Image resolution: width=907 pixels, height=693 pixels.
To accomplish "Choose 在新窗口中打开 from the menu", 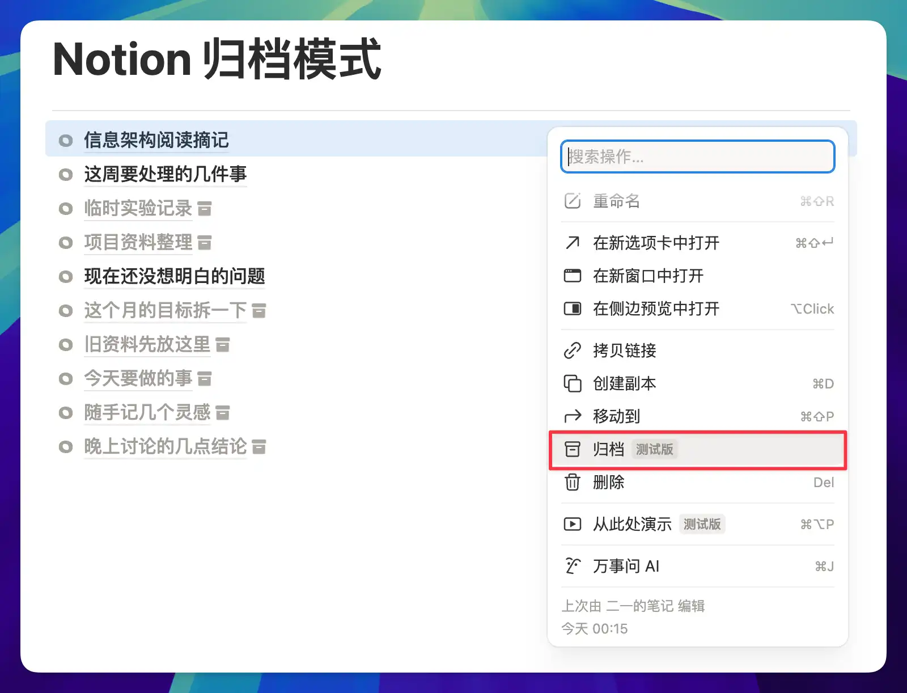I will [648, 276].
